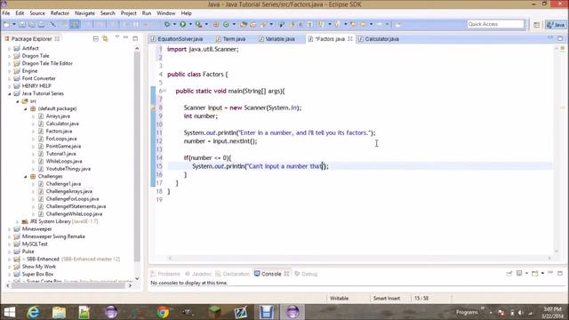Click in the Quick Access field

[496, 24]
